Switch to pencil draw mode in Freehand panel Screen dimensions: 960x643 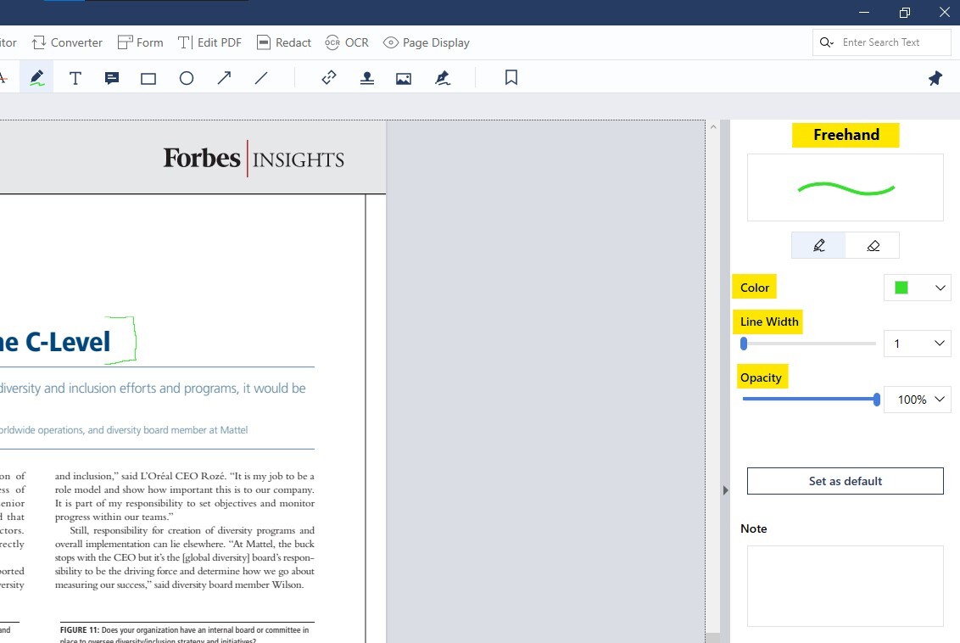click(x=818, y=245)
